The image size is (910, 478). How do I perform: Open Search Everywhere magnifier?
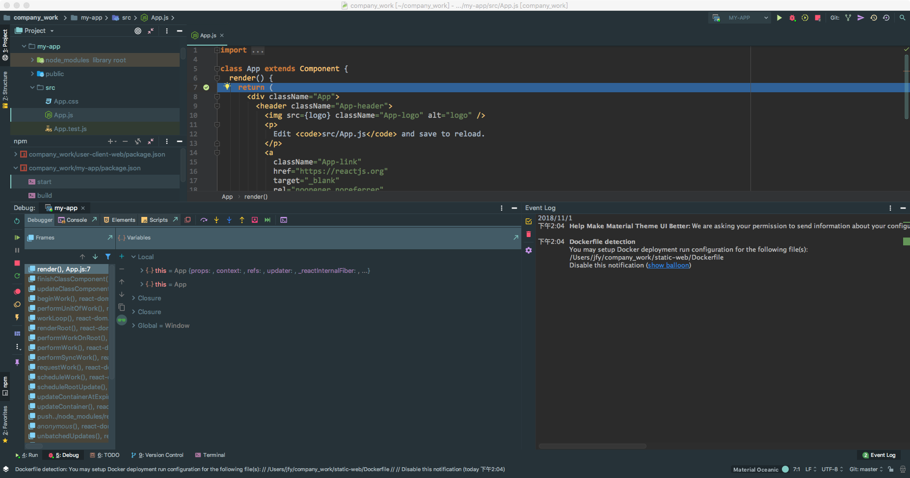tap(902, 18)
